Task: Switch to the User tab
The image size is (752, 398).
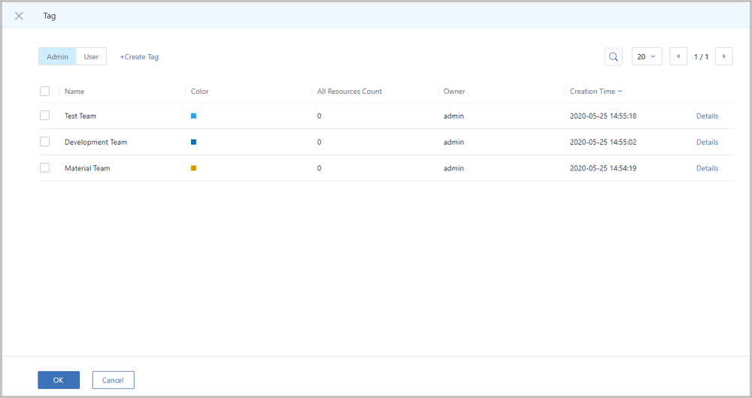Action: 91,56
